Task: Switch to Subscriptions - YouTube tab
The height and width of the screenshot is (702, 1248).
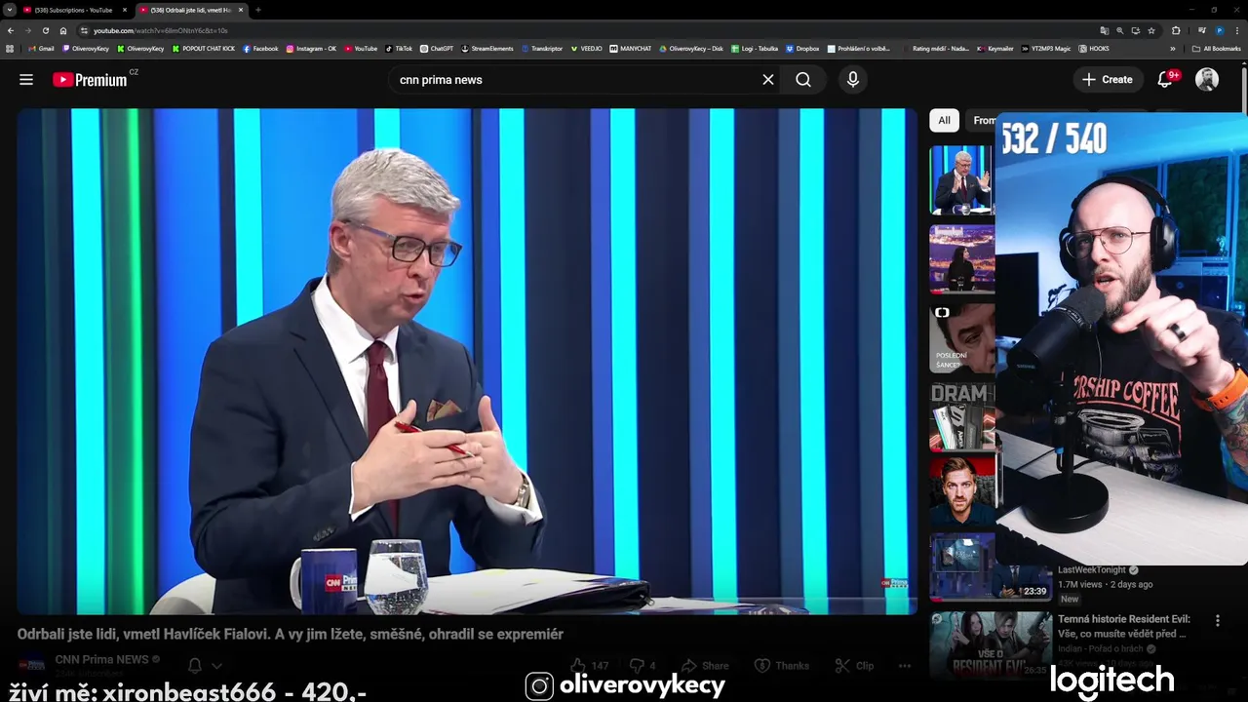Action: (x=73, y=10)
